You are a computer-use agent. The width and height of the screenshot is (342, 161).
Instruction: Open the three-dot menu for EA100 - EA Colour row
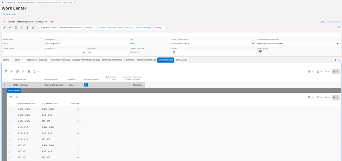pos(9,85)
